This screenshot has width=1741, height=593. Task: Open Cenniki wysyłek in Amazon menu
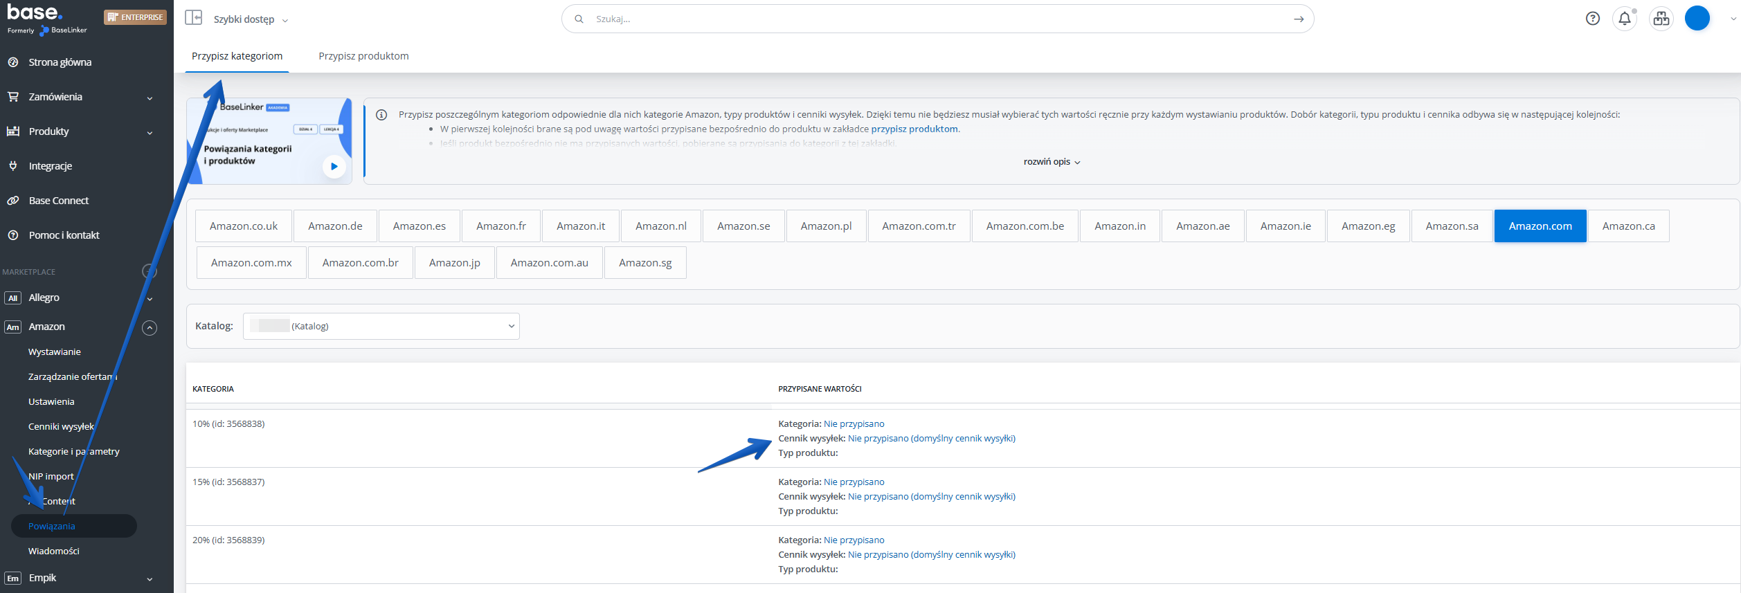[61, 427]
